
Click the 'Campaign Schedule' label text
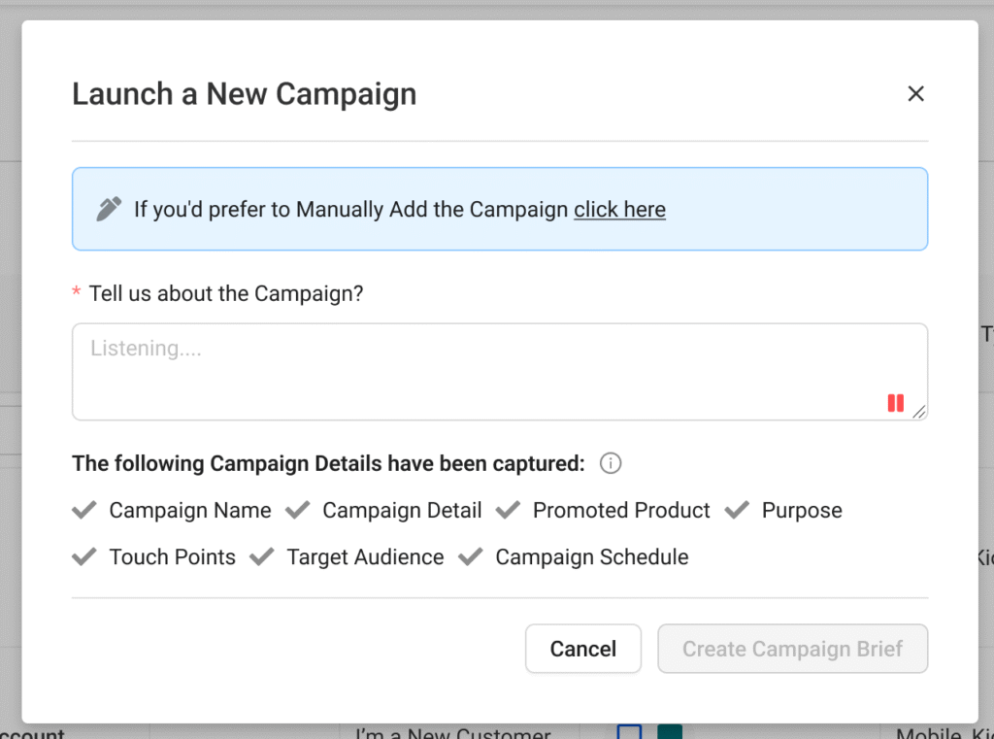pyautogui.click(x=592, y=557)
